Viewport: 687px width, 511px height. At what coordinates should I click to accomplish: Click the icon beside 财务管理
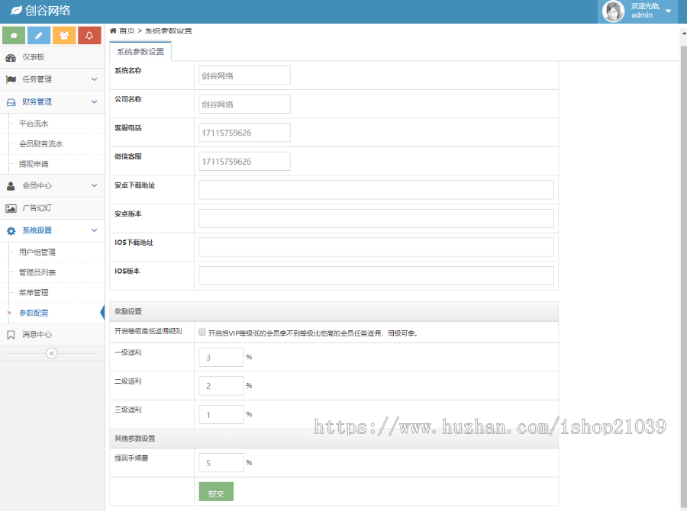[x=11, y=102]
